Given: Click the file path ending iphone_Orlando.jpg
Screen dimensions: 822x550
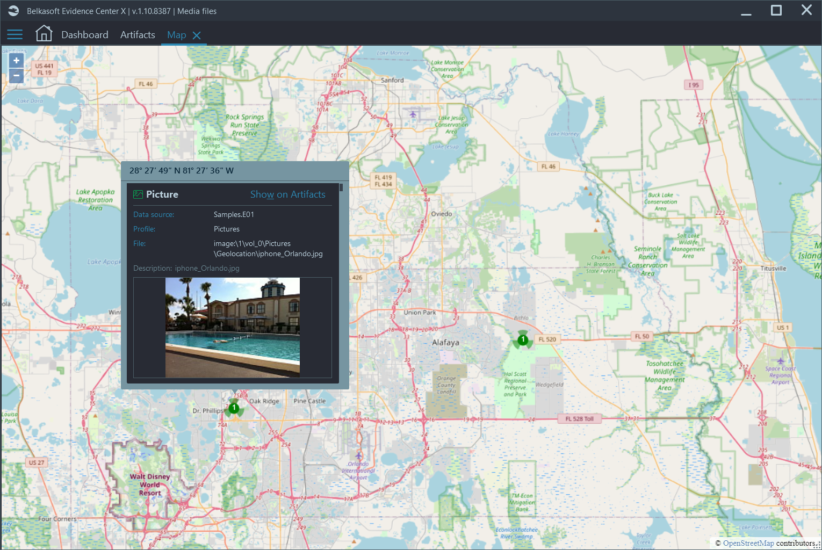Looking at the screenshot, I should (x=268, y=249).
